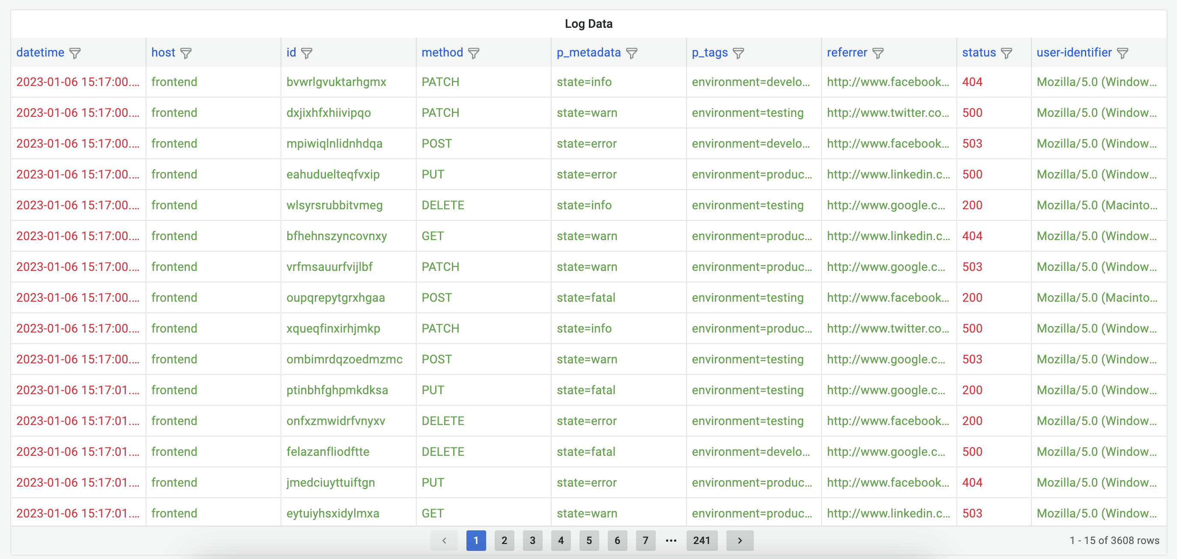Jump to page 7

point(645,541)
